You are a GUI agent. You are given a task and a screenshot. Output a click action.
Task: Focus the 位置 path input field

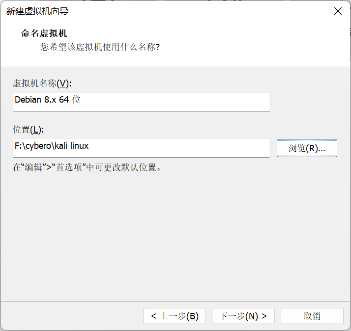tap(142, 147)
